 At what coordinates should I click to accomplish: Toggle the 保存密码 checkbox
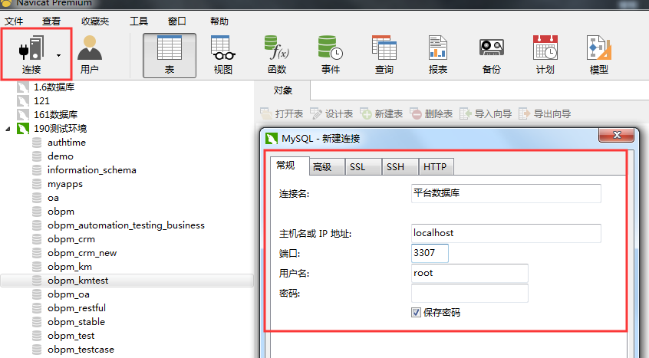(416, 313)
